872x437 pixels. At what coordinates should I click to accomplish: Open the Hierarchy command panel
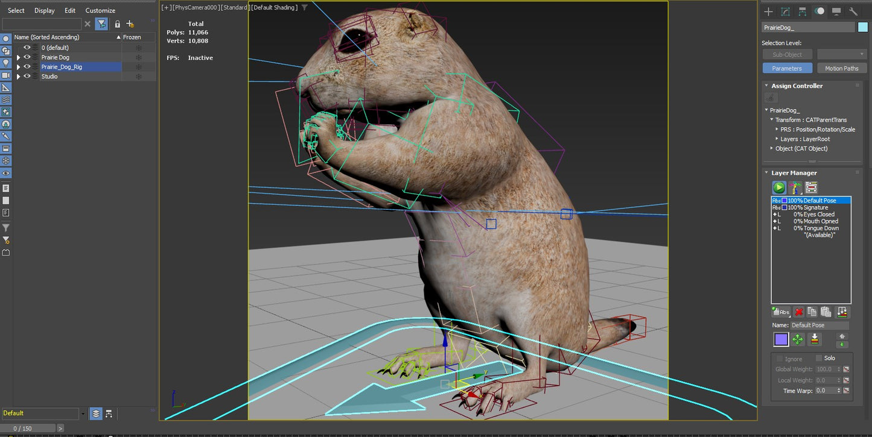coord(802,11)
